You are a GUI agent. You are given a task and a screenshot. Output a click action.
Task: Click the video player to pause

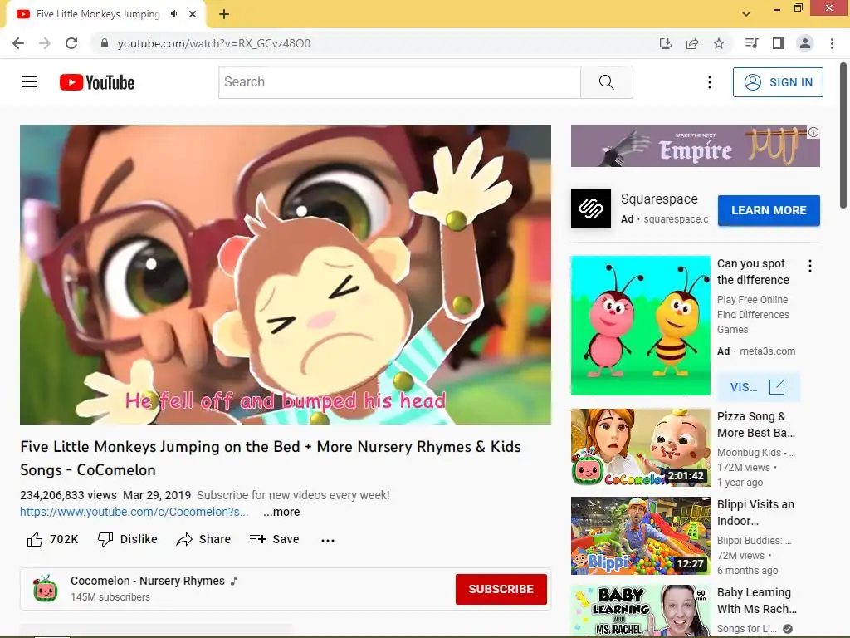coord(286,275)
